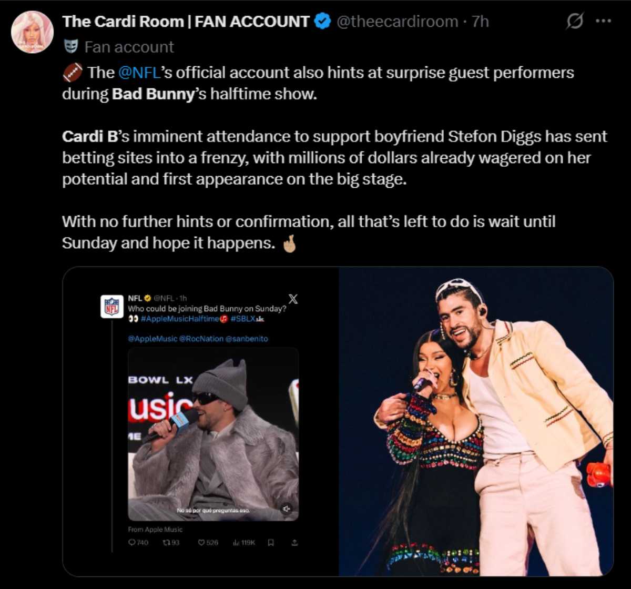Like the NFL post with the heart
The width and height of the screenshot is (631, 589).
(201, 542)
